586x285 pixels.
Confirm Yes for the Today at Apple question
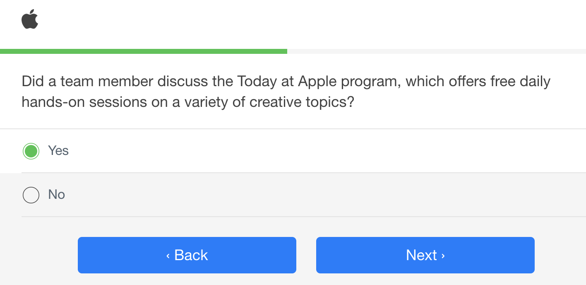point(31,151)
